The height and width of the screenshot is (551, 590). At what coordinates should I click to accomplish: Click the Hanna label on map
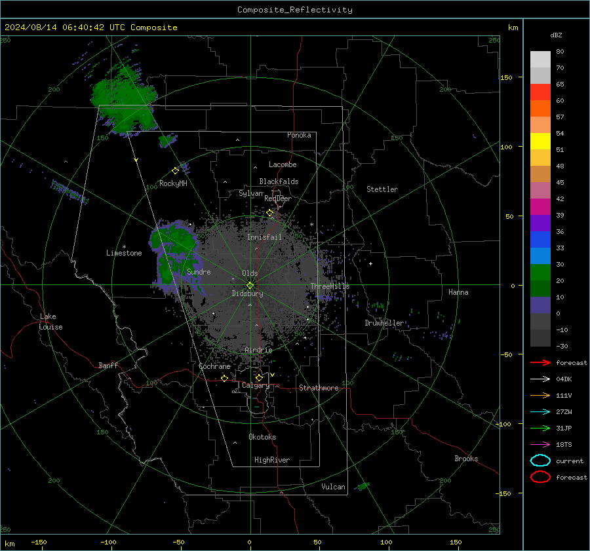click(458, 292)
